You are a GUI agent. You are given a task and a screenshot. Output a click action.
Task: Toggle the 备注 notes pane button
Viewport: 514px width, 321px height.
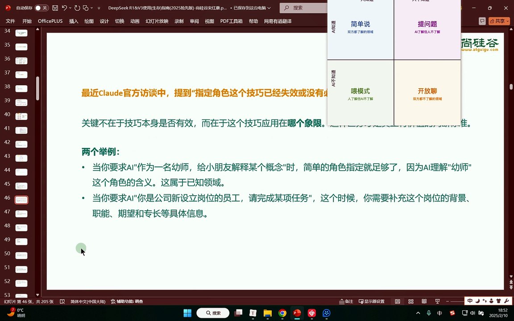coord(346,301)
